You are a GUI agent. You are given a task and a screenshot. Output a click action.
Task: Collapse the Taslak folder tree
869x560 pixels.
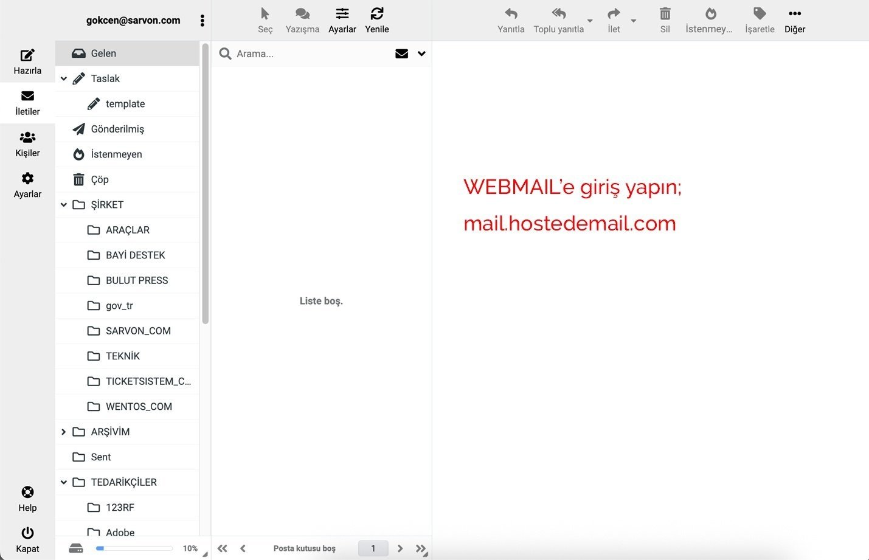point(63,78)
